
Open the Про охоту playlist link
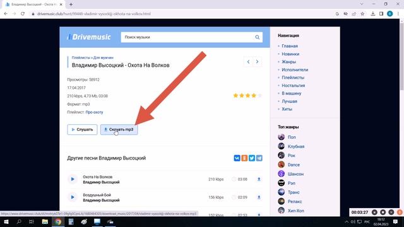pos(94,112)
